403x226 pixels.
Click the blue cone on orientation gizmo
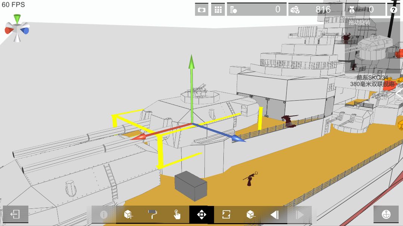click(x=25, y=31)
